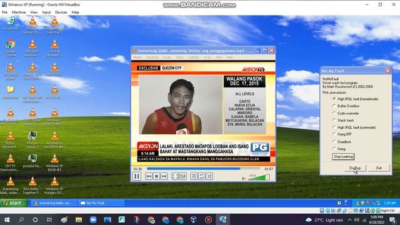Viewport: 400px width, 225px height.
Task: Open the XP Start menu
Action: [14, 203]
